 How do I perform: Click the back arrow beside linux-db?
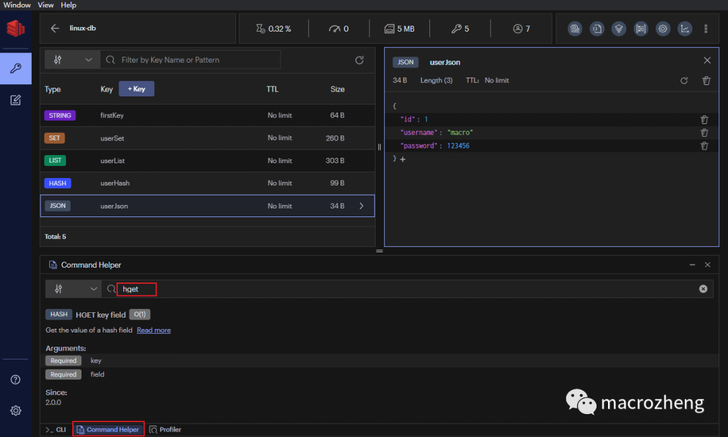coord(55,28)
